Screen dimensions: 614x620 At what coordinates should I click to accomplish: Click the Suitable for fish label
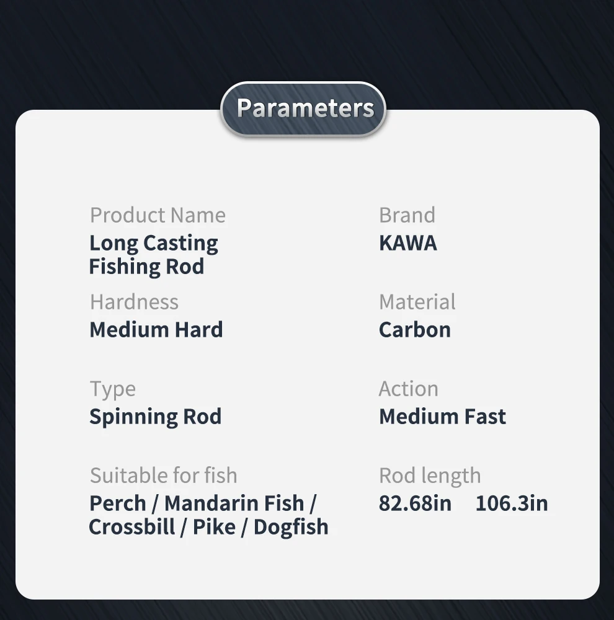[163, 476]
